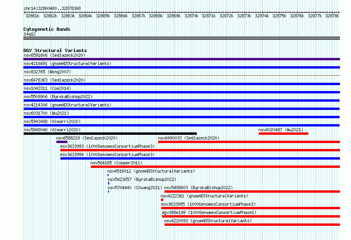Open variant nsv6588219 (Sedlazeck2020) label
Screen dimensions: 351x240
click(x=87, y=138)
